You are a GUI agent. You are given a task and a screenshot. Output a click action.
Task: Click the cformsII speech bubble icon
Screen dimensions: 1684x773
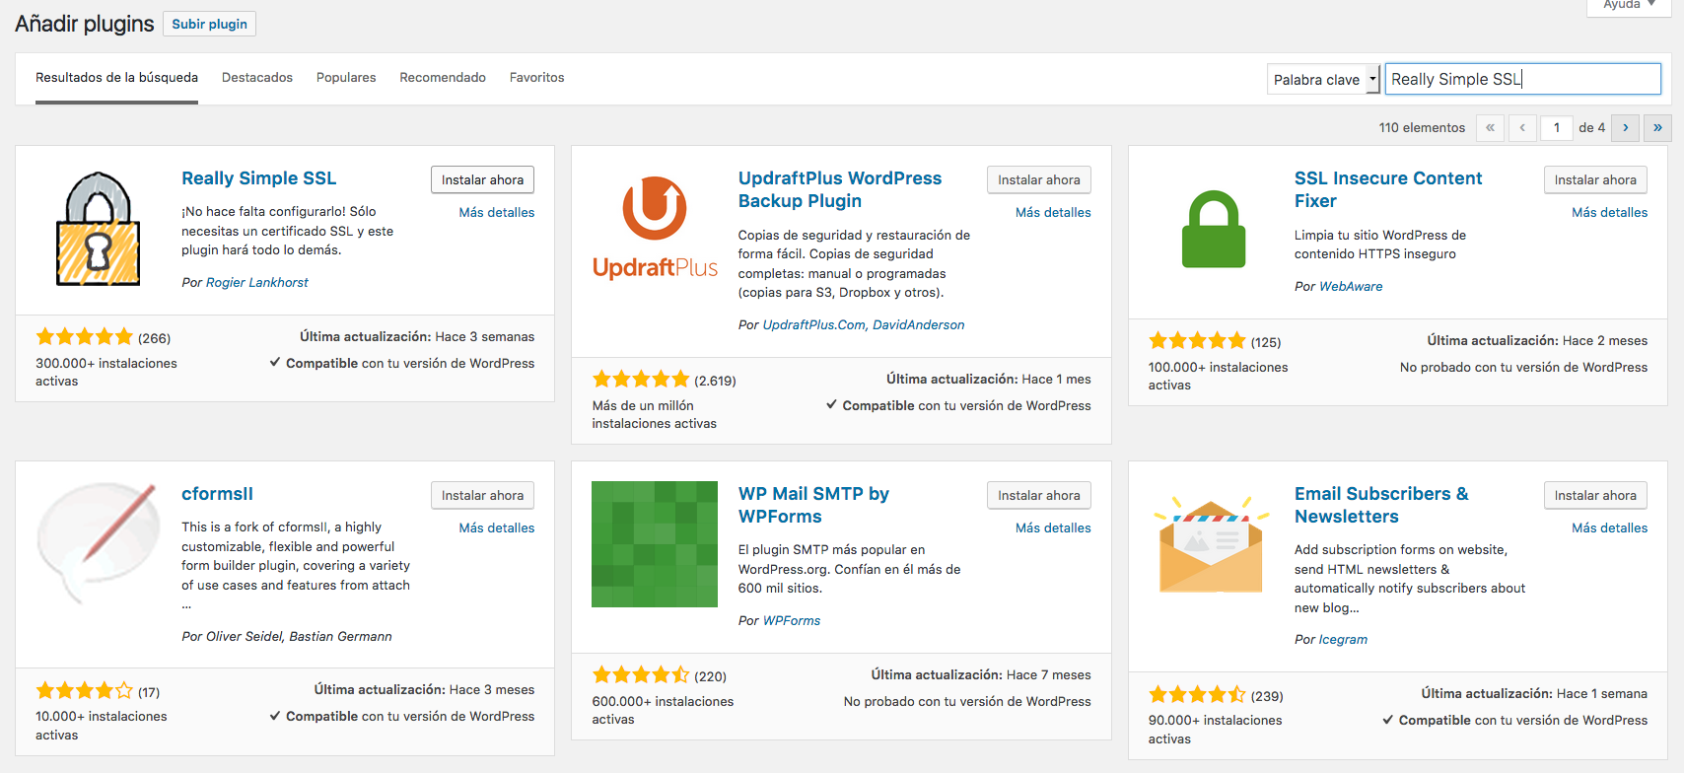(x=99, y=544)
